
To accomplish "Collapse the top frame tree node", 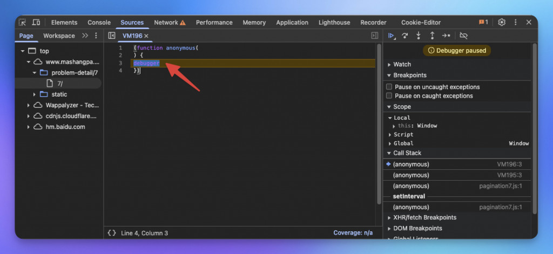I will click(23, 51).
